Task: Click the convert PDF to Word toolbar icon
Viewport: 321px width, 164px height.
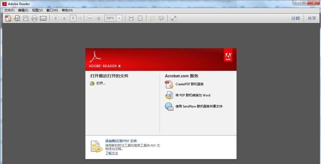Action: pyautogui.click(x=17, y=18)
